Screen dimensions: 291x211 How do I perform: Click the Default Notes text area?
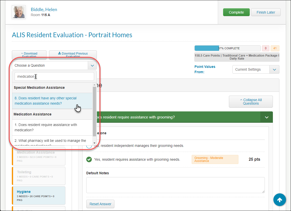pos(175,185)
